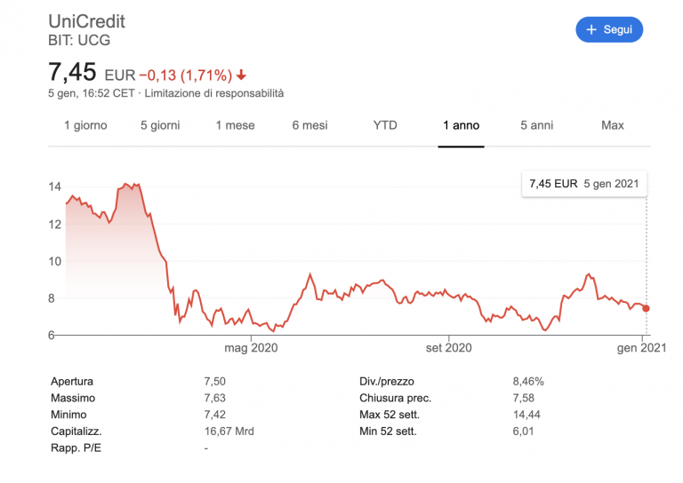
Task: Switch to 5 anni view
Action: [x=536, y=125]
